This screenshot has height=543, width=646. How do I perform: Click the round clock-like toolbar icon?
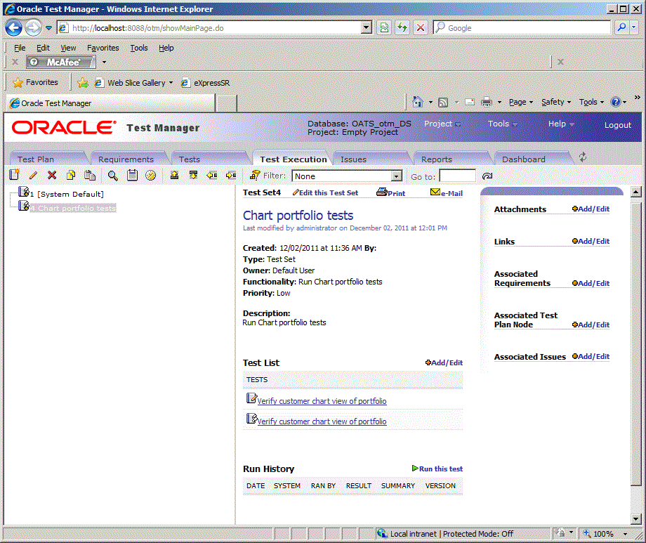click(x=151, y=176)
